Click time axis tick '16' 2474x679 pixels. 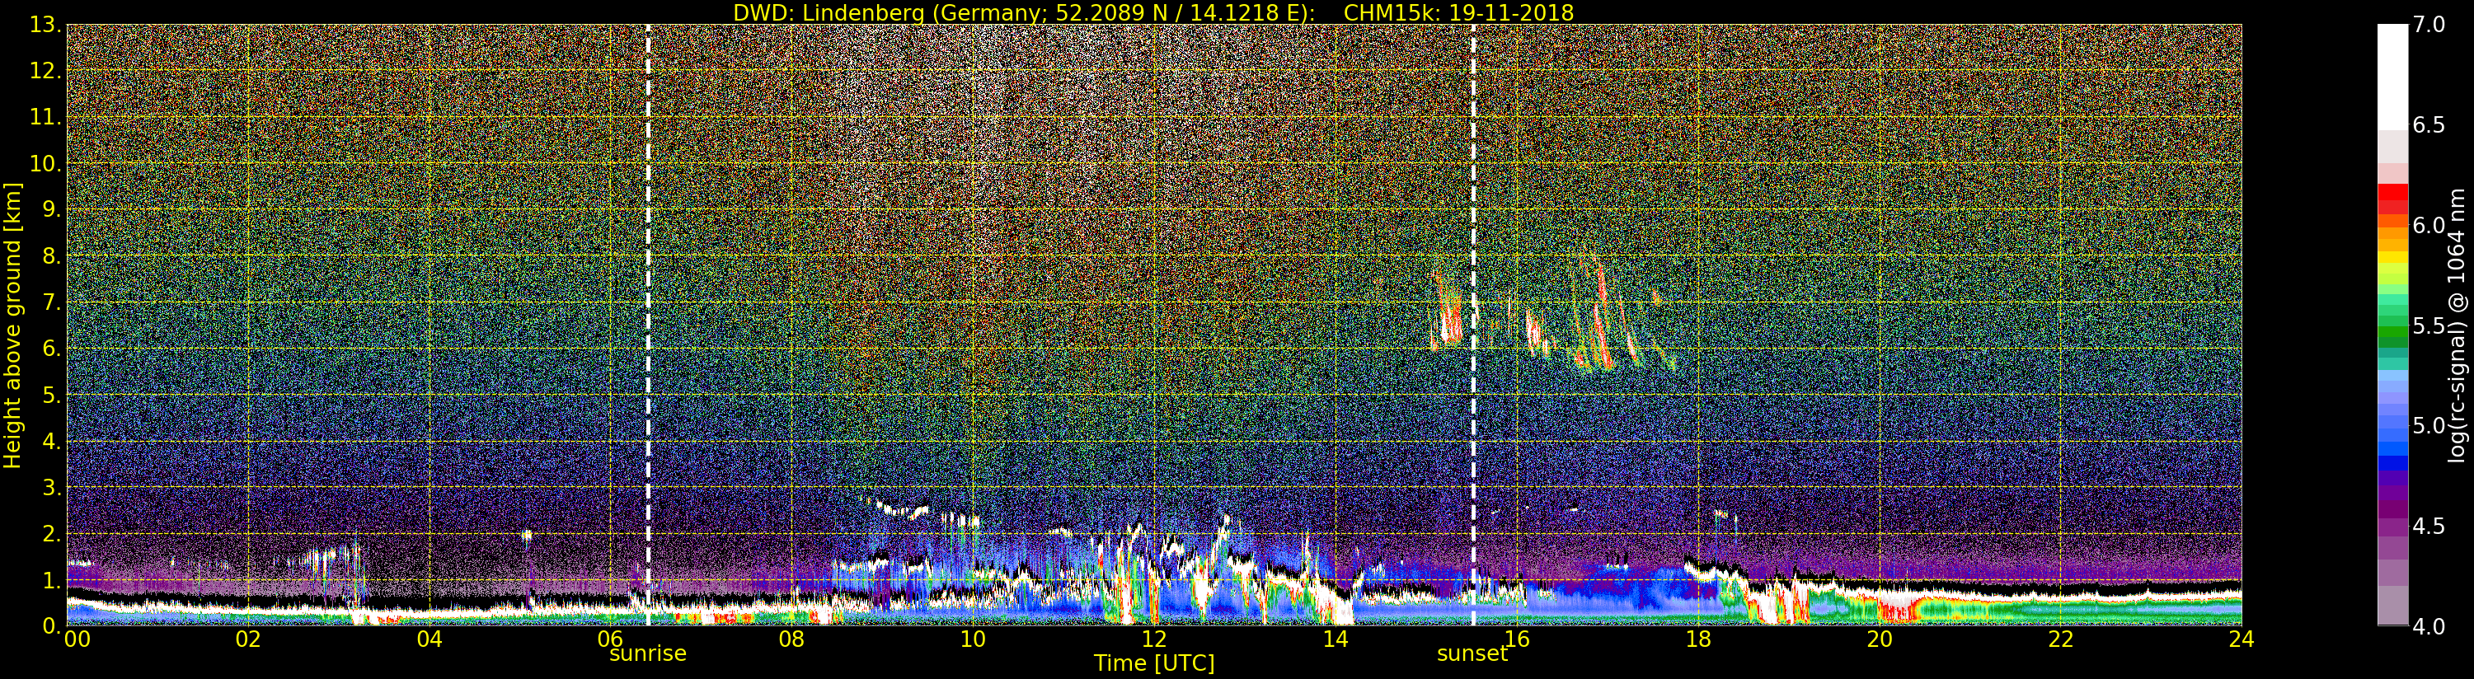[x=1517, y=639]
